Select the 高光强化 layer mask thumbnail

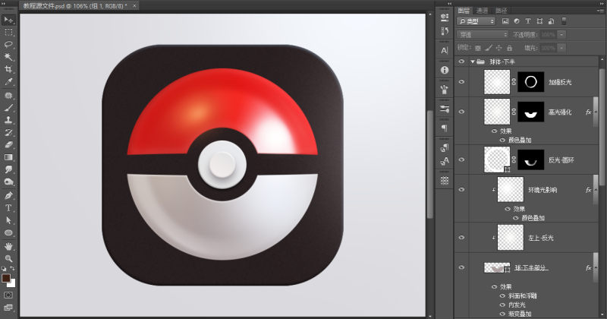pyautogui.click(x=531, y=112)
